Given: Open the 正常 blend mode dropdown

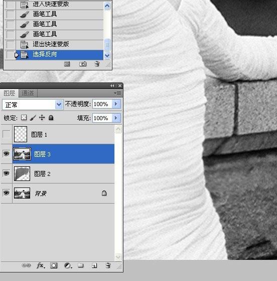Looking at the screenshot, I should 33,105.
